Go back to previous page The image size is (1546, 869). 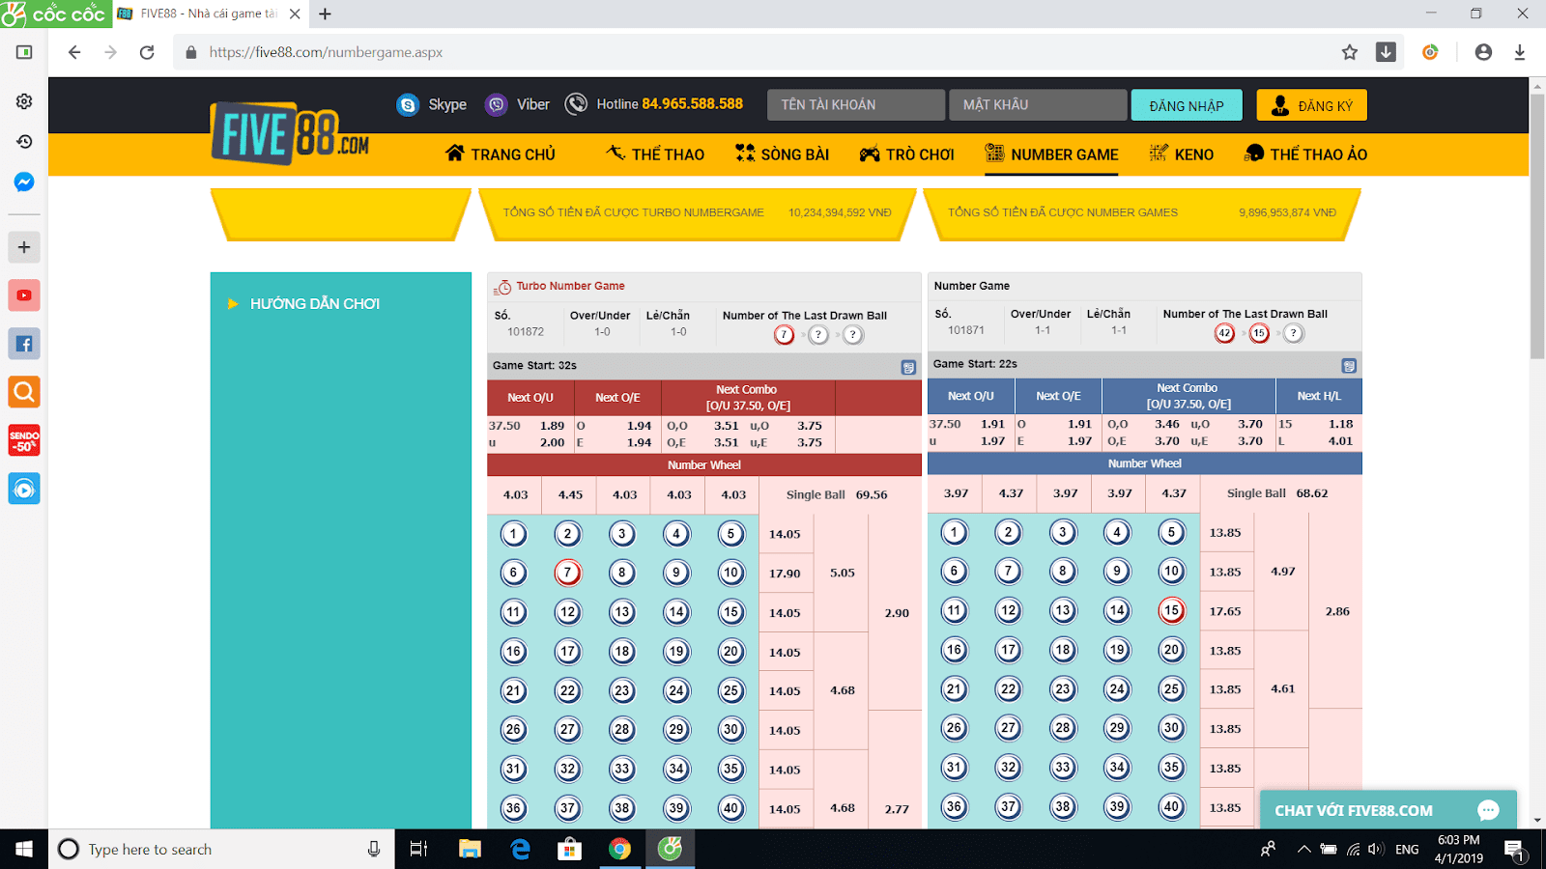click(74, 52)
